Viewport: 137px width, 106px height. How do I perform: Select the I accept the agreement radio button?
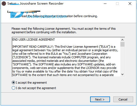pyautogui.click(x=13, y=83)
